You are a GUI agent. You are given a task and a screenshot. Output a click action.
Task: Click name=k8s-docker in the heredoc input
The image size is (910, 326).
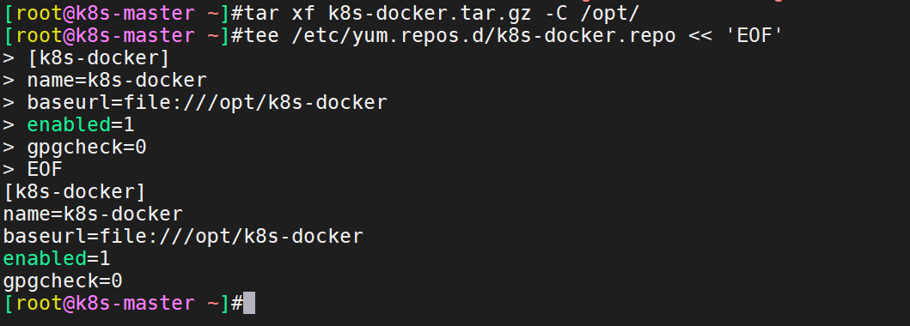(117, 81)
